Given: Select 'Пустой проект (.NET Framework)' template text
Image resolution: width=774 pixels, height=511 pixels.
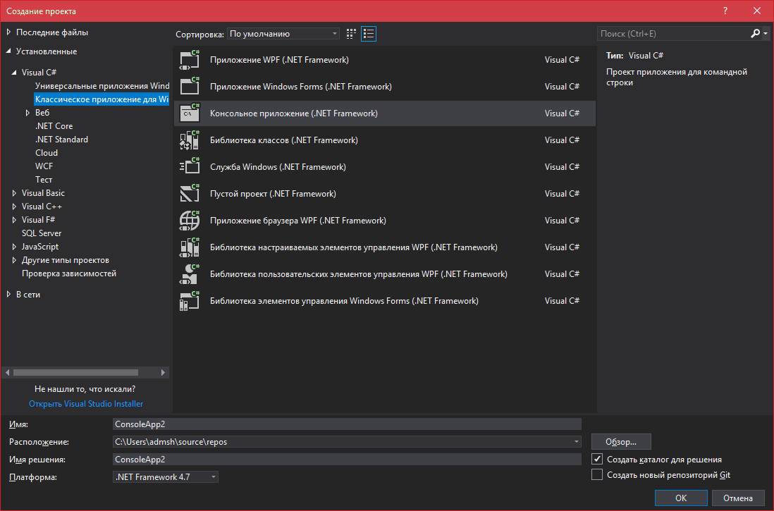Looking at the screenshot, I should 273,194.
